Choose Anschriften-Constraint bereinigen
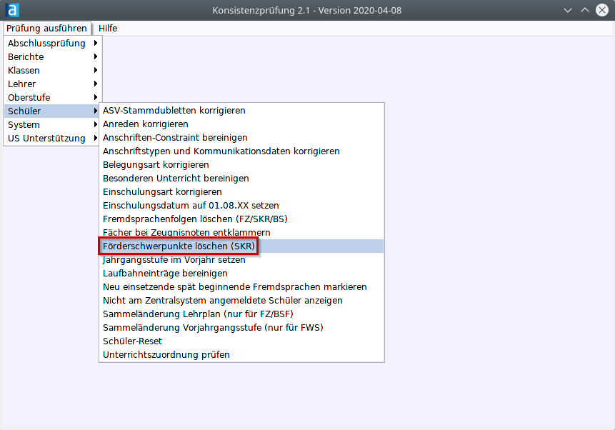Image resolution: width=615 pixels, height=430 pixels. point(241,138)
